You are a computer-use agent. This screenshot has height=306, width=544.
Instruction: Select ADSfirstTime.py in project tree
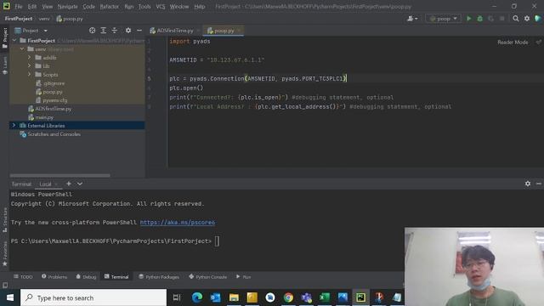53,109
